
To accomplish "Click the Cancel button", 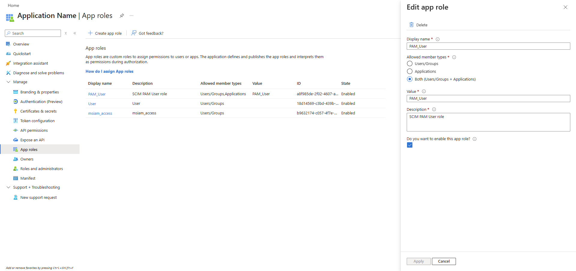I will pyautogui.click(x=444, y=261).
